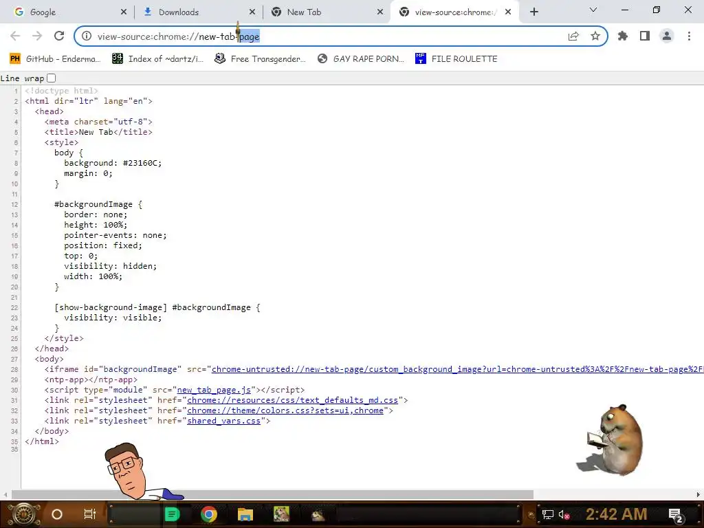The height and width of the screenshot is (528, 704).
Task: Click the '<ntp-app></ntp-app>' source line
Action: 91,379
